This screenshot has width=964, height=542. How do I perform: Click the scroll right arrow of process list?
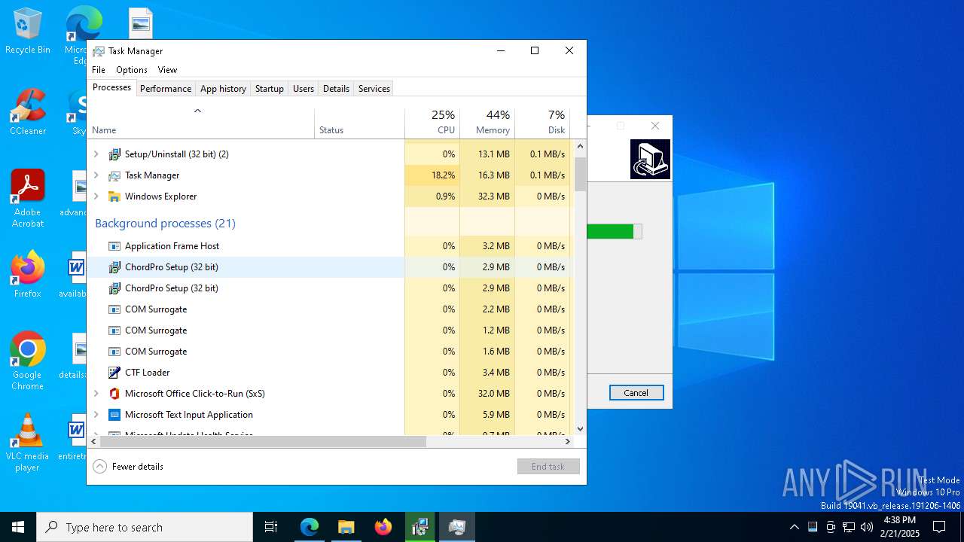(568, 442)
